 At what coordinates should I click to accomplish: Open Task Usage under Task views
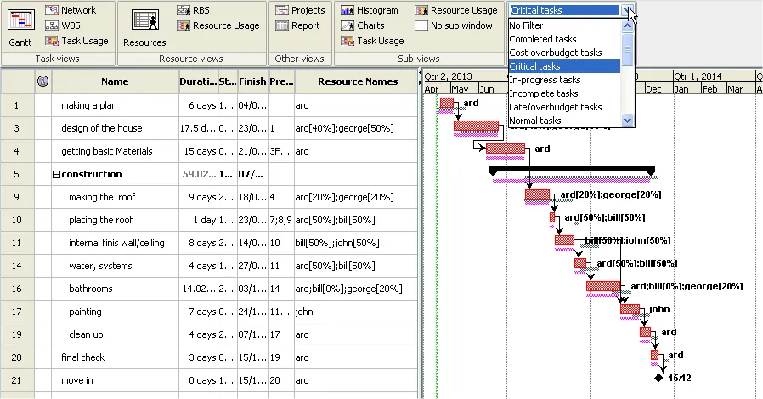(76, 42)
